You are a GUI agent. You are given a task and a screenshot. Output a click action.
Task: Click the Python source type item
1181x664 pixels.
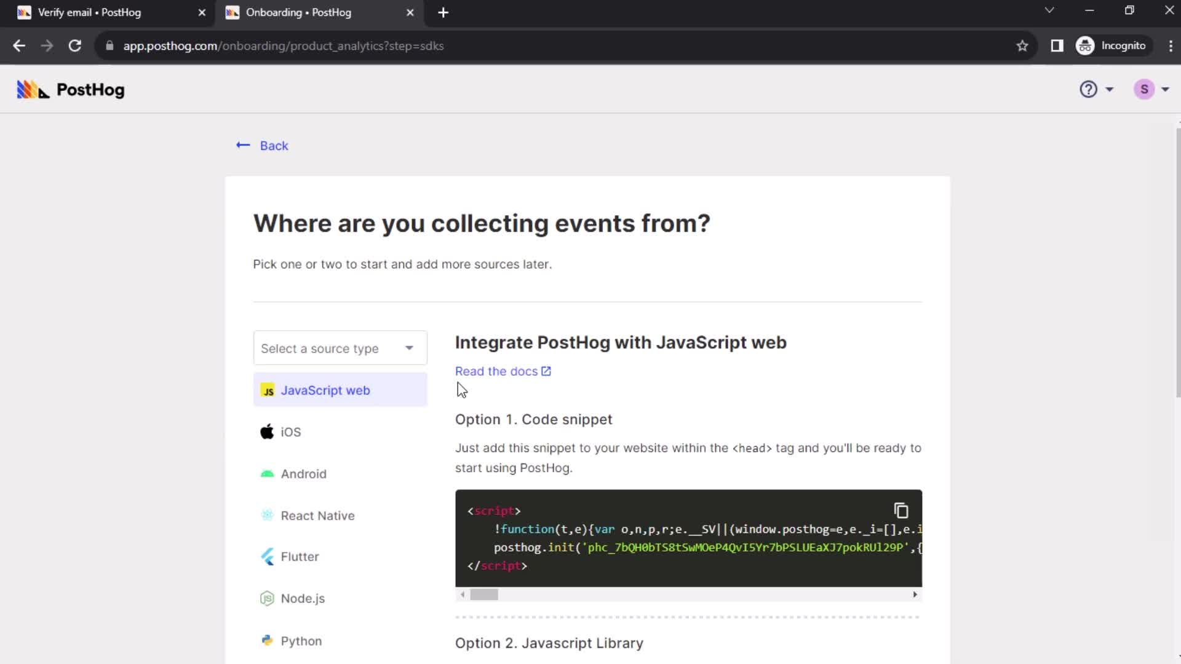[x=300, y=639]
